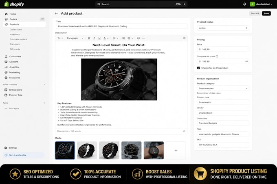Click the Point of Sale icon
The height and width of the screenshot is (184, 277).
pyautogui.click(x=6, y=95)
